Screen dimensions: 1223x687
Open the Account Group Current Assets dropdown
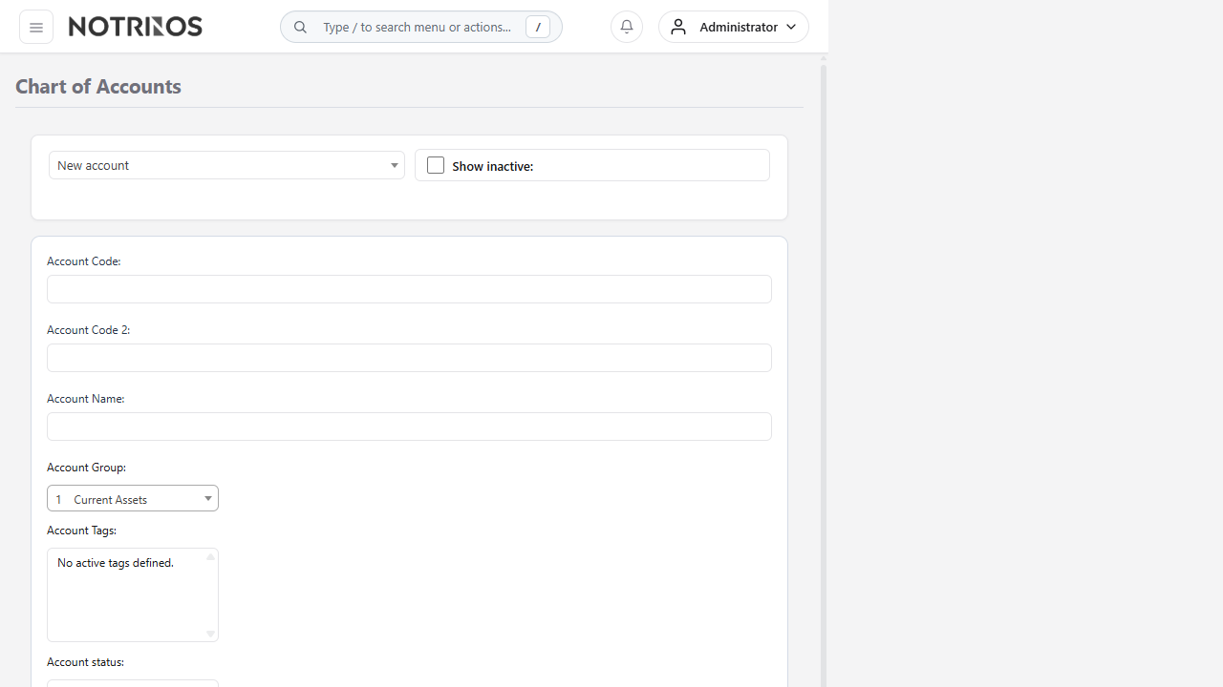pyautogui.click(x=133, y=498)
